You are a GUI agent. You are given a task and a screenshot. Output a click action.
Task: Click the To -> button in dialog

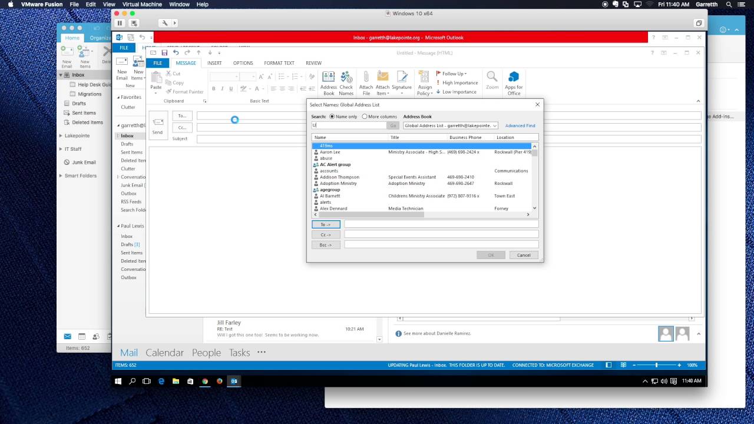point(326,224)
